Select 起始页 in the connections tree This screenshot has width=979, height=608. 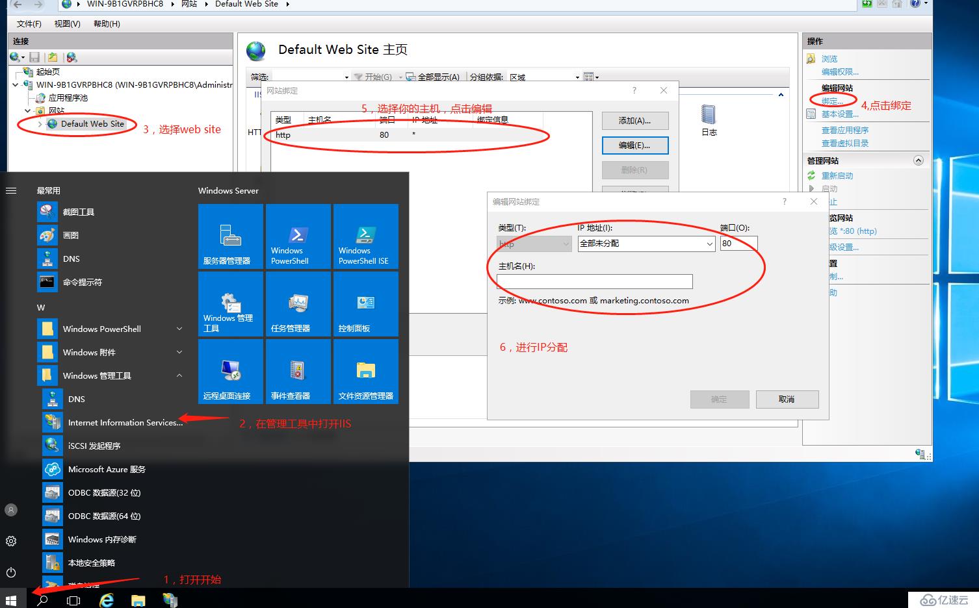(x=47, y=71)
